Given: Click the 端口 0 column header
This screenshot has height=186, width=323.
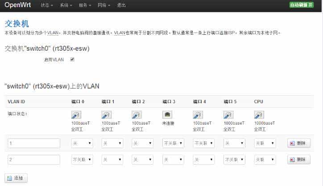Looking at the screenshot, I should tap(78, 101).
